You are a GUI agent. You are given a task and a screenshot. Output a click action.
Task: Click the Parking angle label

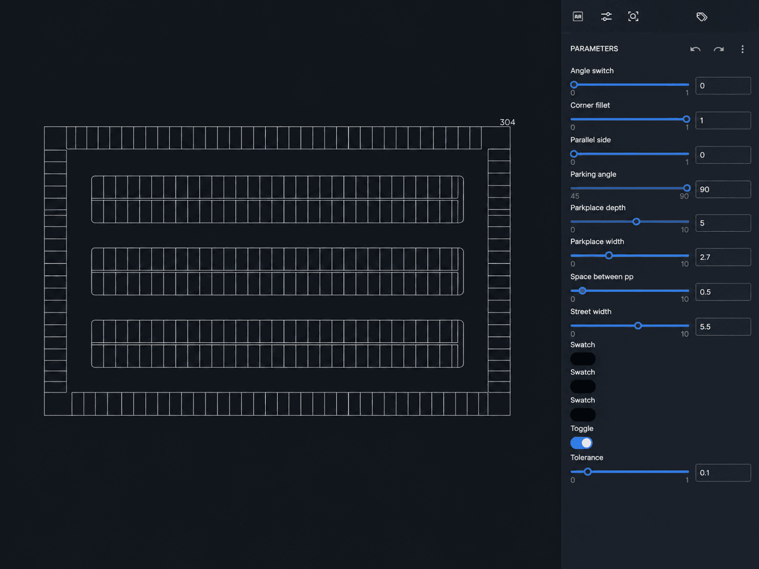pos(593,174)
